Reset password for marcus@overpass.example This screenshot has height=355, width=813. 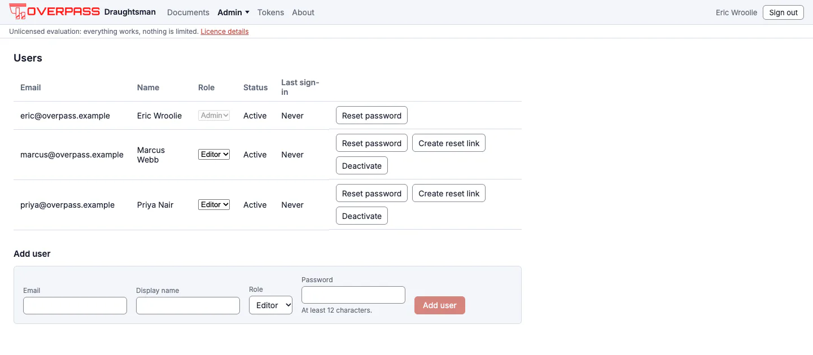tap(371, 143)
